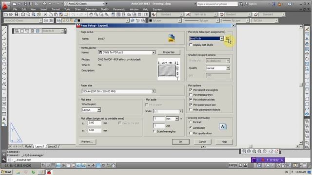Select the Table draw tool
This screenshot has height=175, width=312.
click(4, 114)
